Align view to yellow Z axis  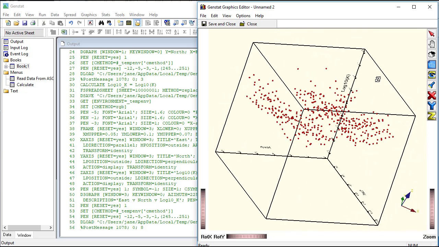[431, 116]
